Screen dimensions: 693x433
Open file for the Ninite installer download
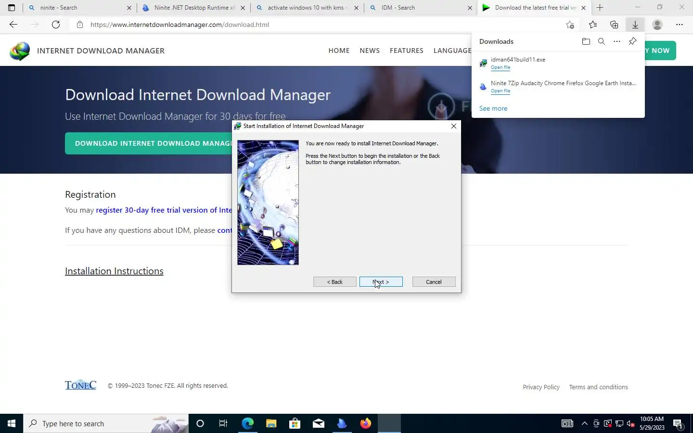(x=500, y=91)
